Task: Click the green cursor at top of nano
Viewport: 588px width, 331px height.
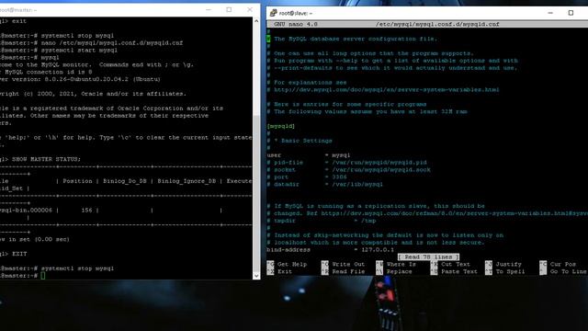Action: [268, 39]
